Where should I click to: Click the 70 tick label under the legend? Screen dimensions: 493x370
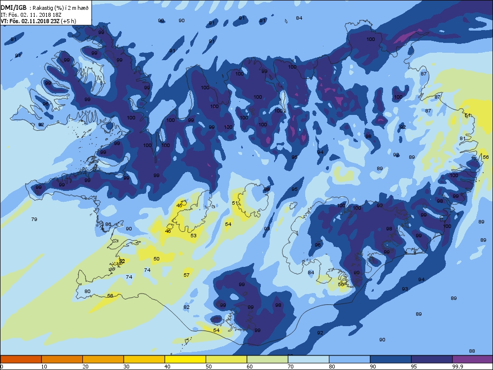[290, 367]
